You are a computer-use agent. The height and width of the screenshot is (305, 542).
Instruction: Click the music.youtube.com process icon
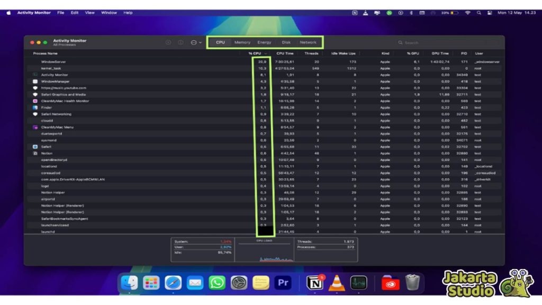pos(35,88)
